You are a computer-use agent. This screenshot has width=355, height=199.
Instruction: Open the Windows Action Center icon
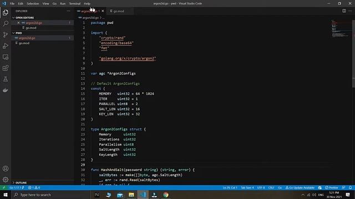pos(348,195)
